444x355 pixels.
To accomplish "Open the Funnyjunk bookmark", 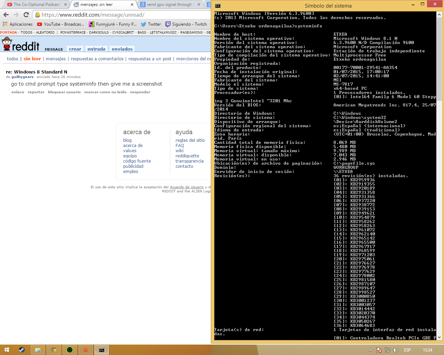I will (x=113, y=24).
